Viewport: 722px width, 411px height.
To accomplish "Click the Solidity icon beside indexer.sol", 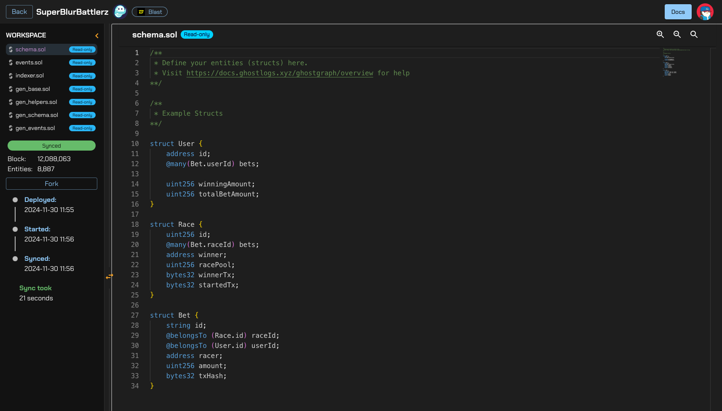I will (10, 76).
